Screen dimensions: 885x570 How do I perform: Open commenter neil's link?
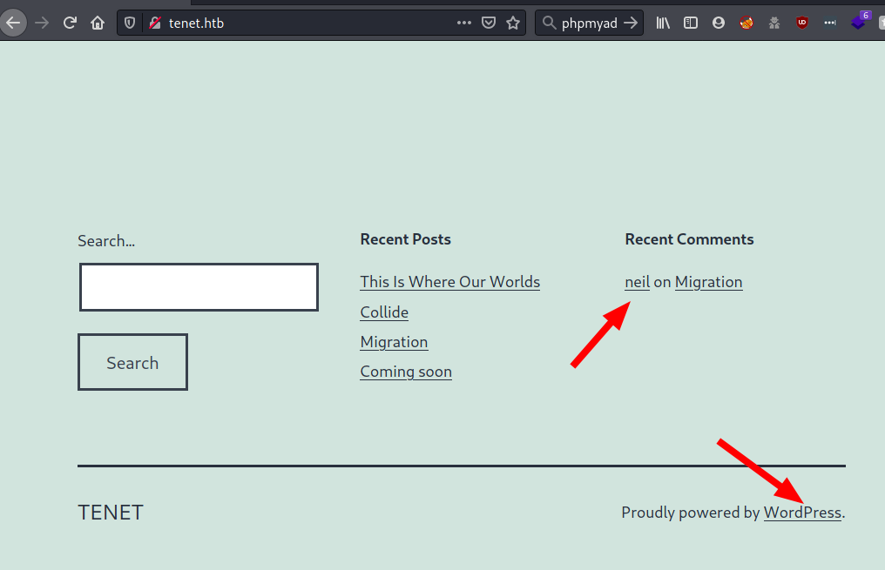(637, 282)
